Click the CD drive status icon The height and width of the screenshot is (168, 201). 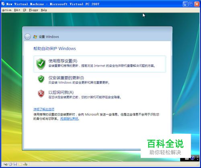10,164
